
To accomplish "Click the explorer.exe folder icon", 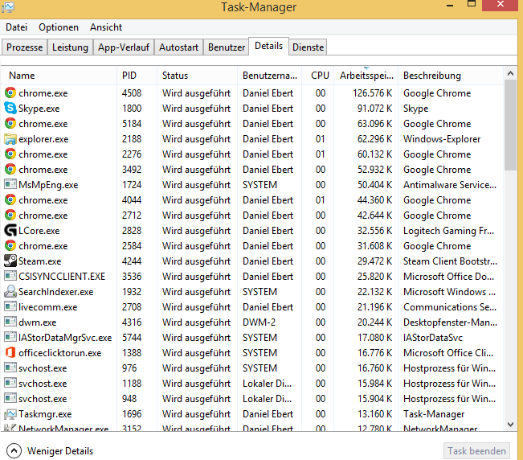I will click(10, 139).
